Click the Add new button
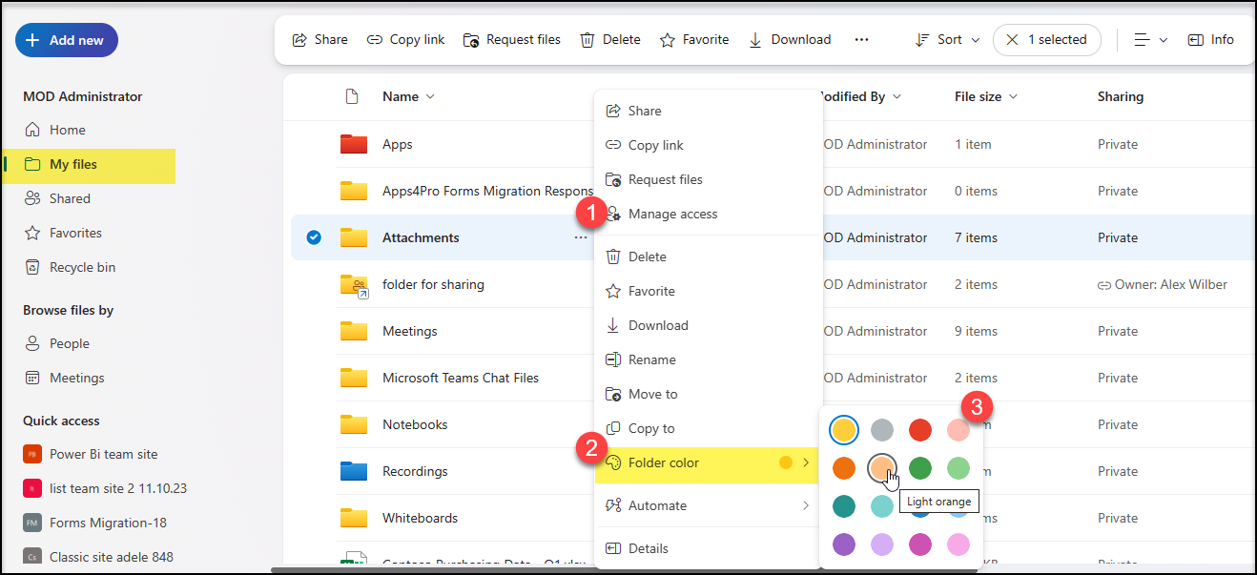 (x=66, y=40)
